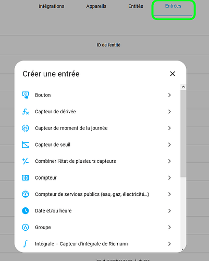The height and width of the screenshot is (261, 209).
Task: Expand the Bouton row chevron
Action: (x=169, y=95)
